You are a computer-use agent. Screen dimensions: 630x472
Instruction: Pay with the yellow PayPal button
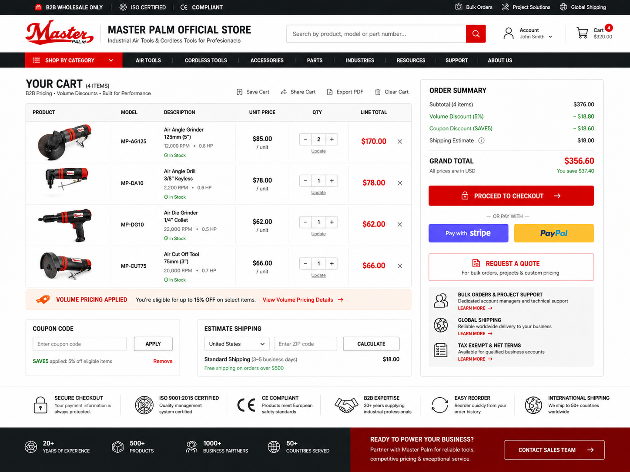click(x=554, y=233)
